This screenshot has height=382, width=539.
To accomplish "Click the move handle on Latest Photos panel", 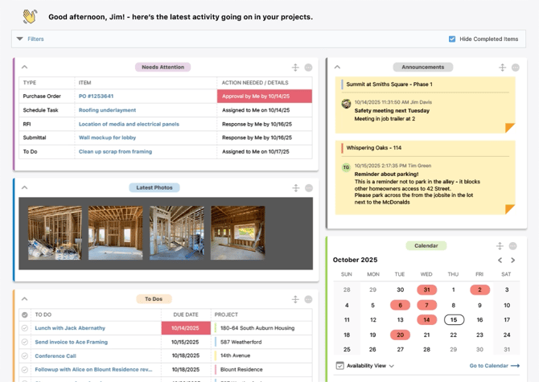I will [295, 188].
